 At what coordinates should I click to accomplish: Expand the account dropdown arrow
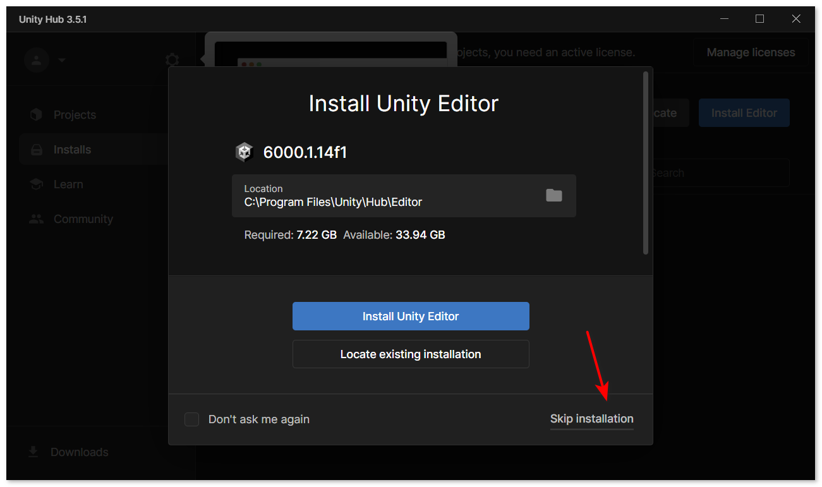[x=61, y=61]
